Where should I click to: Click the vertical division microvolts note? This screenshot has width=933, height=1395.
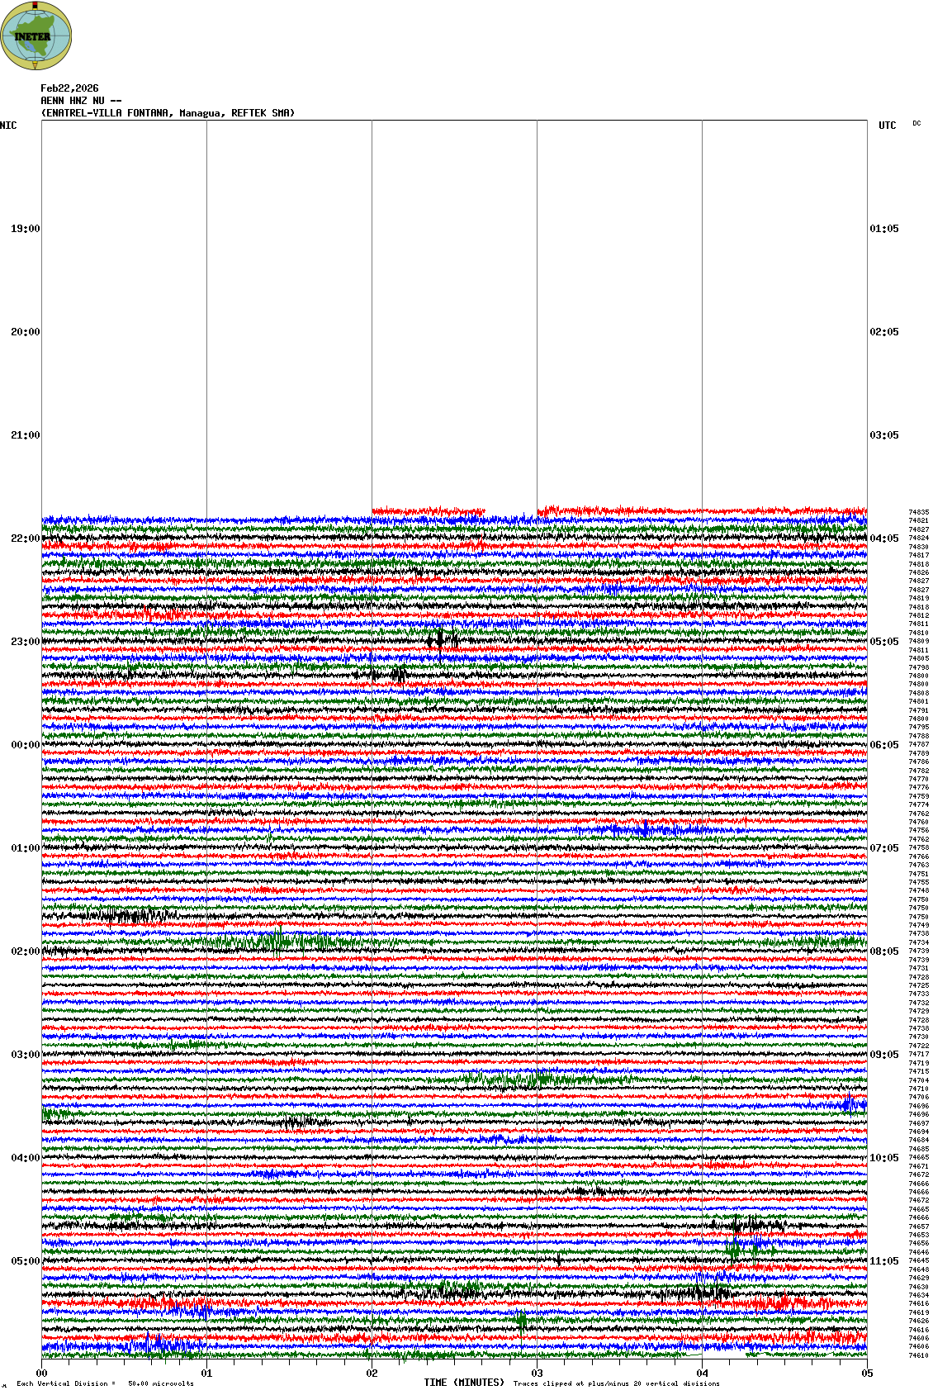point(105,1383)
